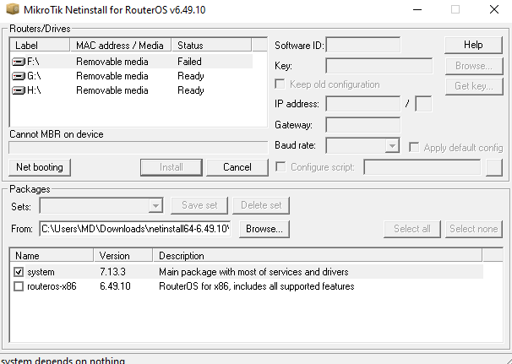This screenshot has height=364, width=512.
Task: Click the Help button
Action: point(473,45)
